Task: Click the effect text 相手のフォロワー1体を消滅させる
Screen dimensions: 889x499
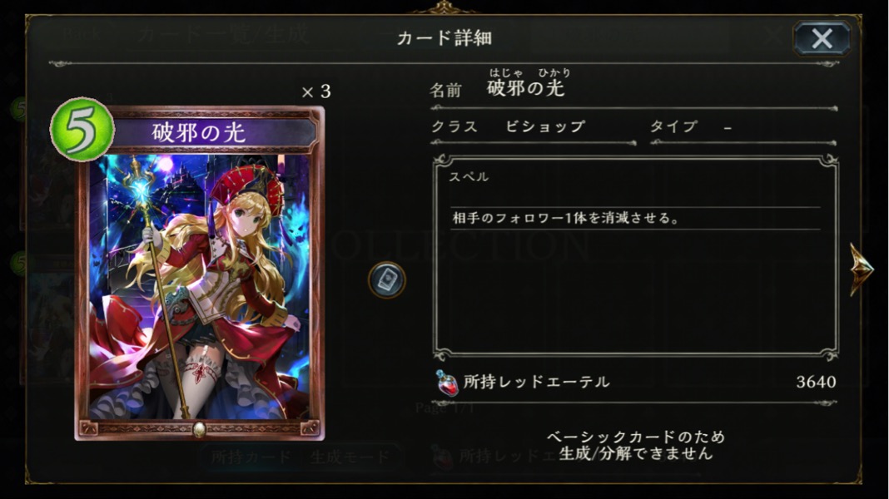Action: click(565, 218)
